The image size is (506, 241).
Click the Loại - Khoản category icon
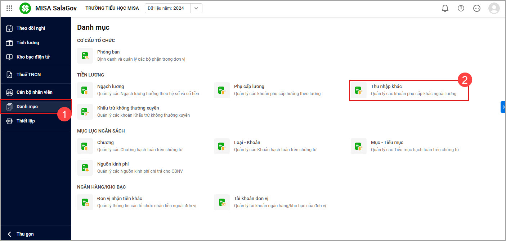click(222, 146)
